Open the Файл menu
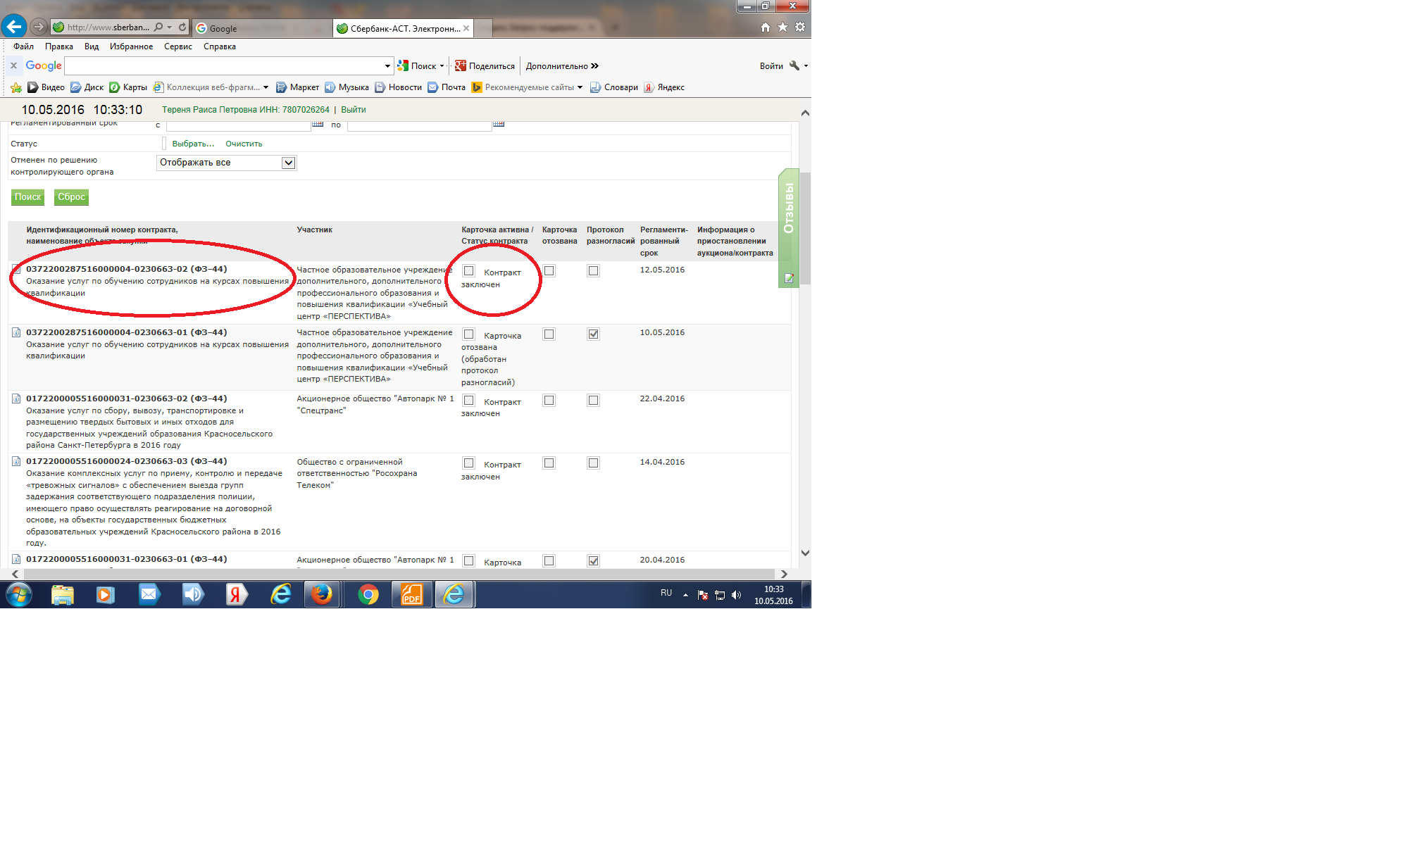The height and width of the screenshot is (866, 1403). pos(23,46)
